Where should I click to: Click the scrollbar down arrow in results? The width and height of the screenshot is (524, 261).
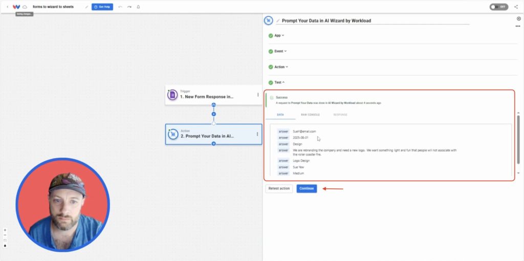pyautogui.click(x=518, y=173)
